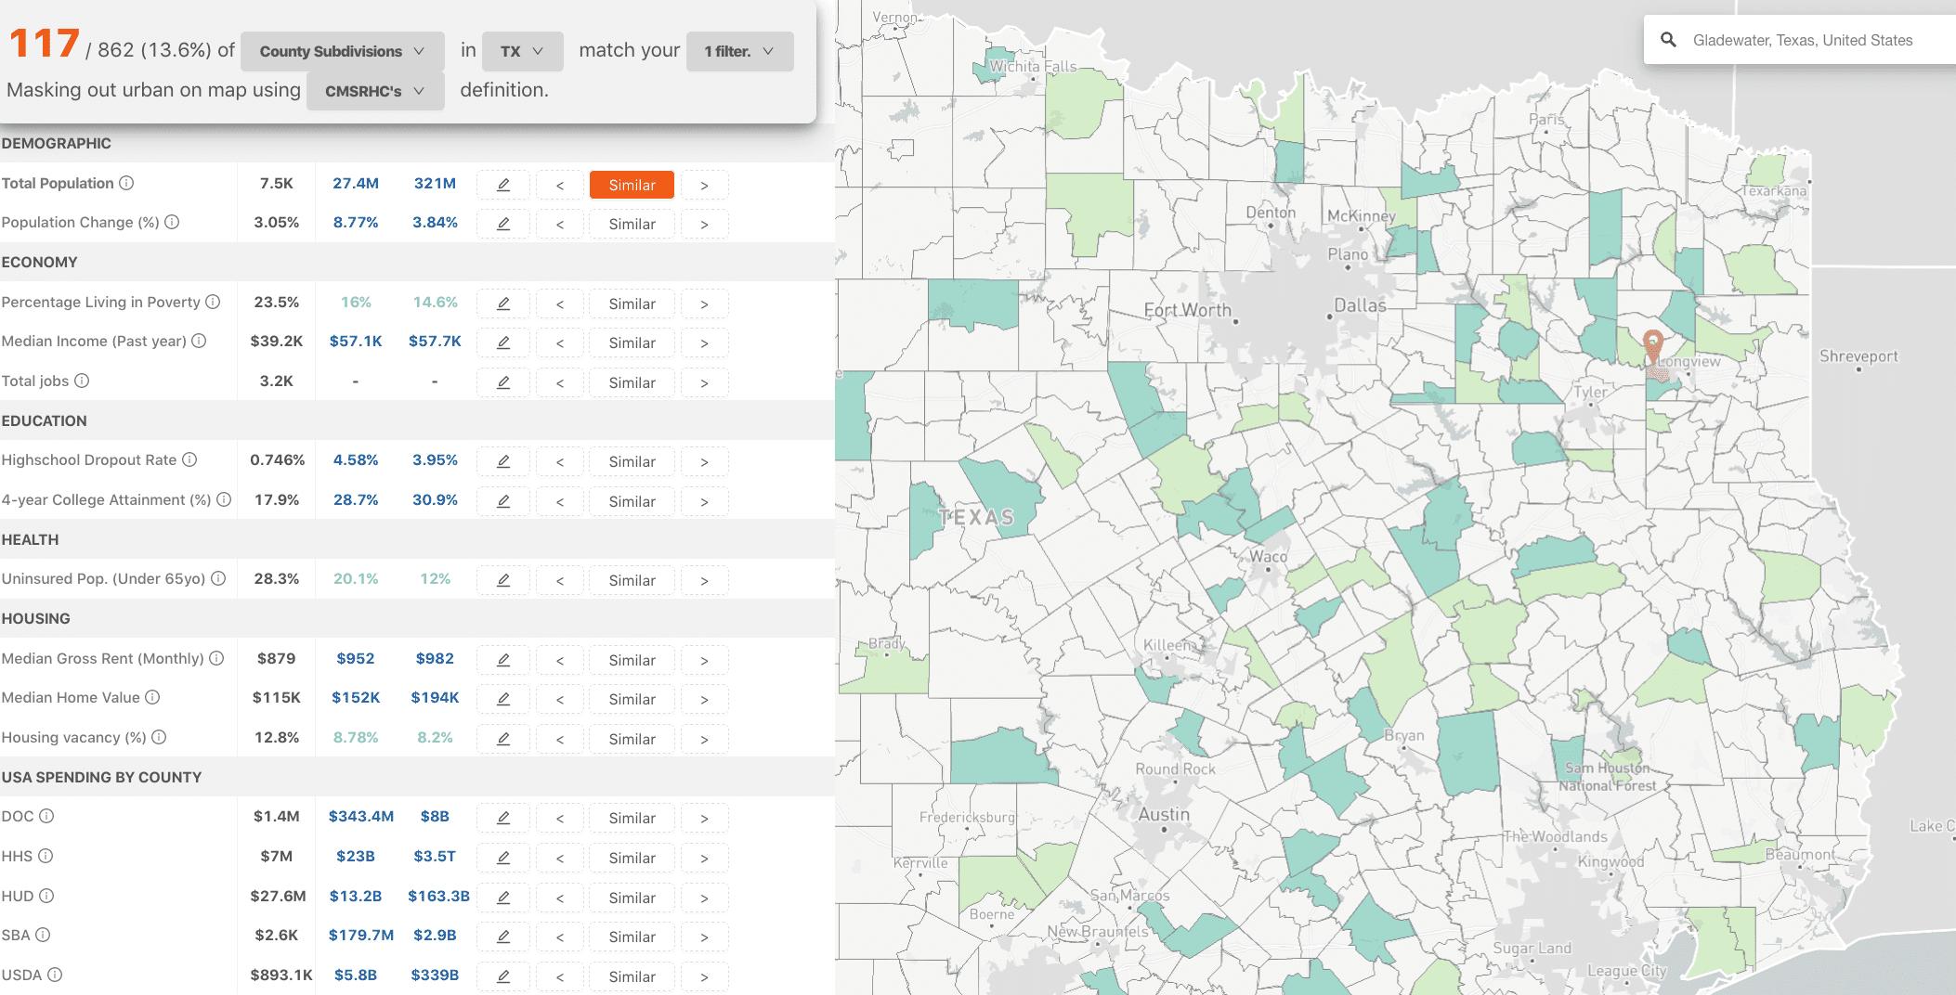Show info for Housing vacancy (%)
The image size is (1956, 995).
pos(159,737)
